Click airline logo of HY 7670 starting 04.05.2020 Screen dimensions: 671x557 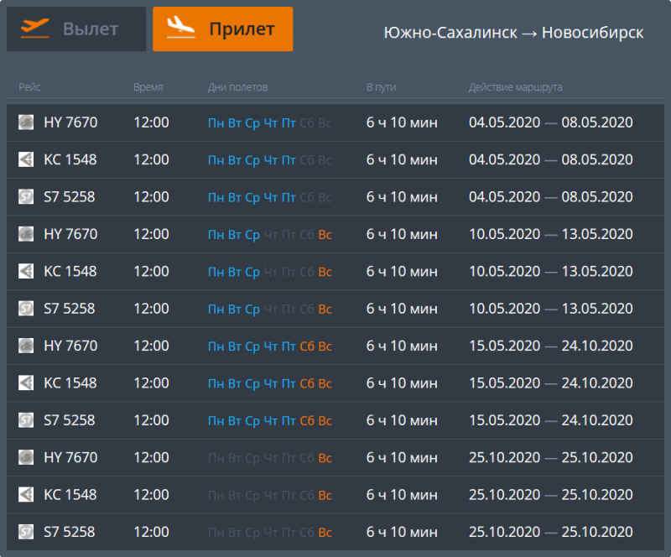[x=26, y=122]
